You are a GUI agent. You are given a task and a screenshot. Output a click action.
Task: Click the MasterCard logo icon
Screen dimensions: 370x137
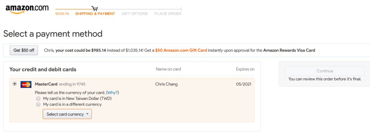coord(26,84)
